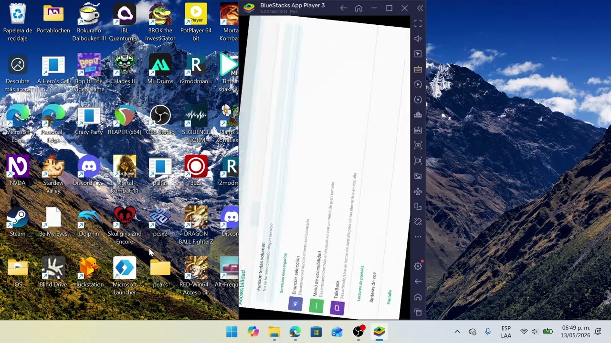Click the Android home icon in sidebar bottom
This screenshot has height=343, width=611.
[x=418, y=297]
